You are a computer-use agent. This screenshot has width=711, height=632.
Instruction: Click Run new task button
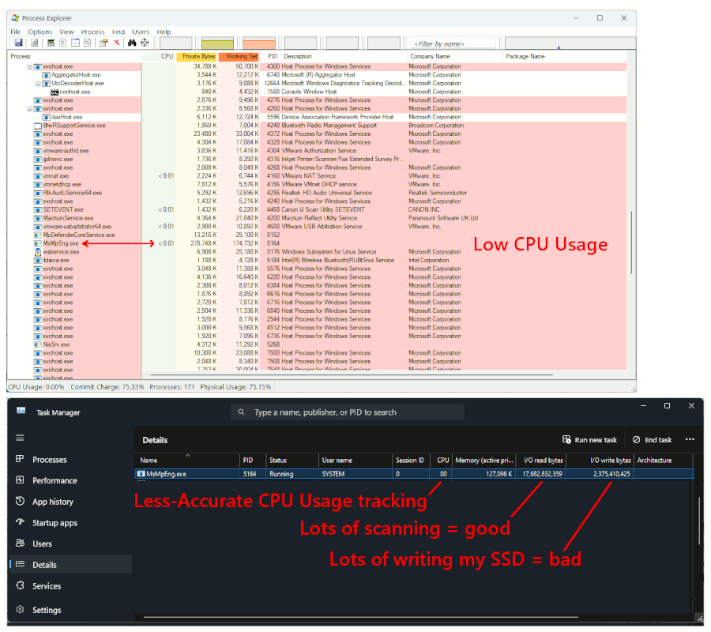coord(590,440)
